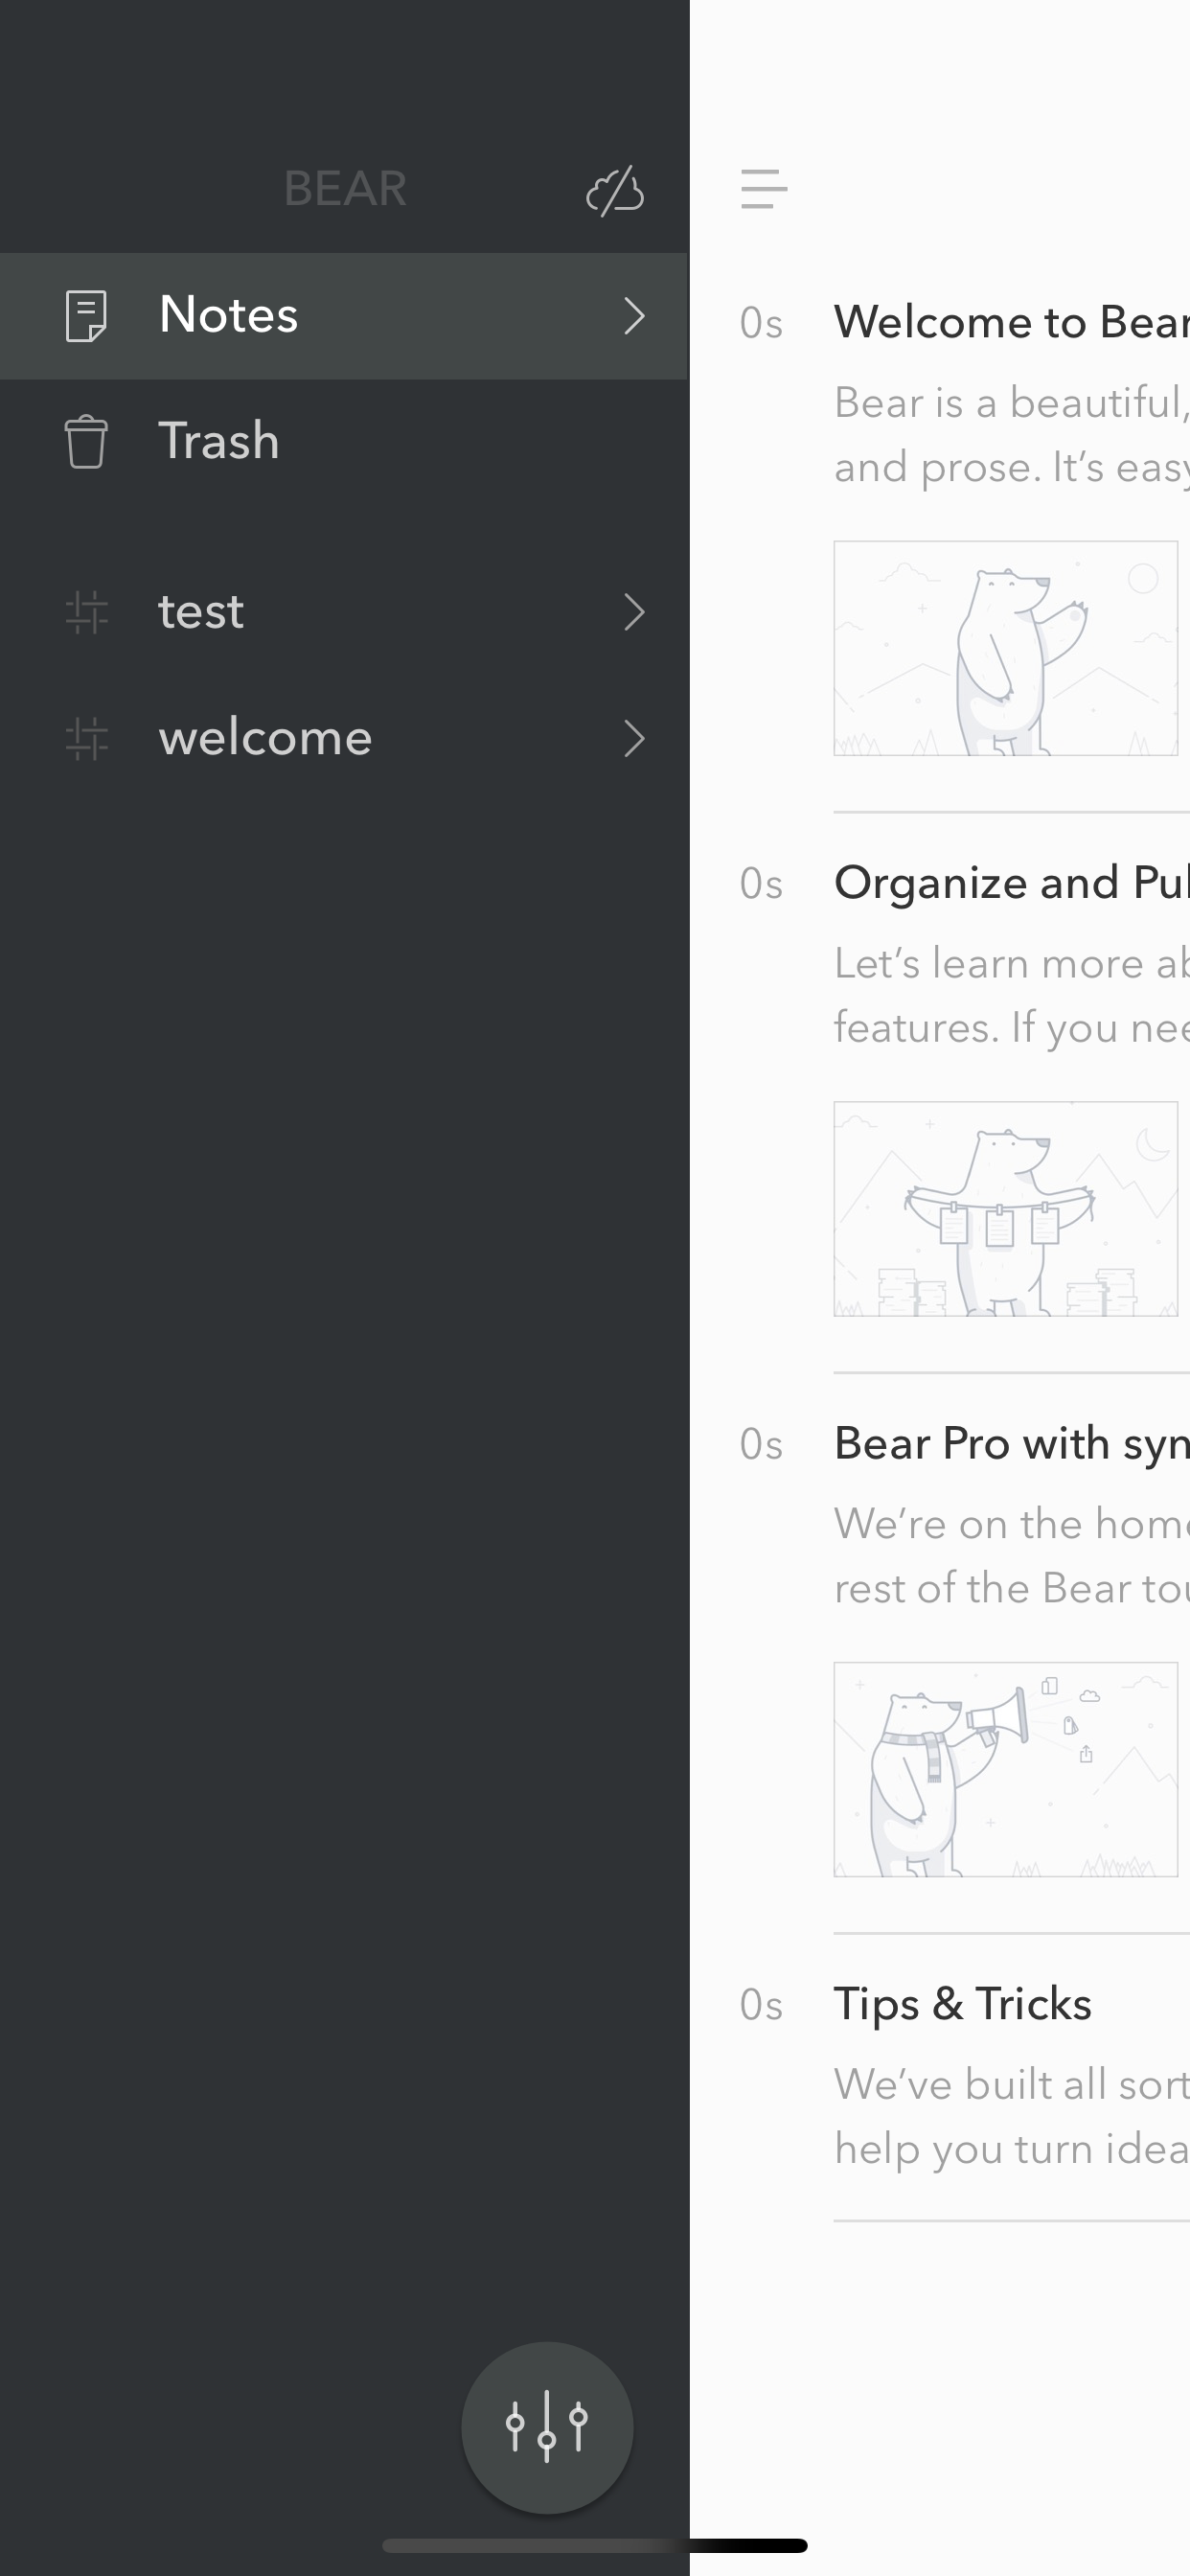Click the hamburger menu icon above notes
Image resolution: width=1190 pixels, height=2576 pixels.
tap(764, 189)
